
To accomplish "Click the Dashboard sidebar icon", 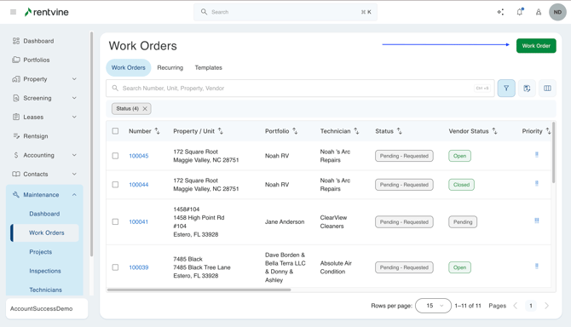I will (x=16, y=41).
